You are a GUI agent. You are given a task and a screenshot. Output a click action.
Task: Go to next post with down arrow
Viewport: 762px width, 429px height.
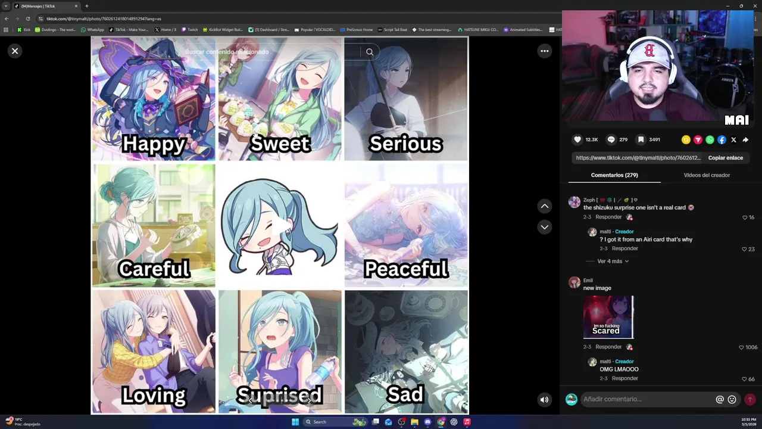(x=544, y=227)
